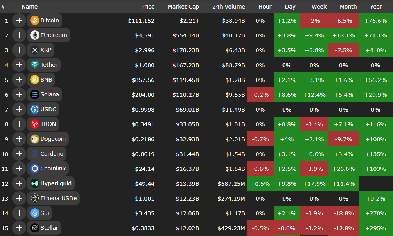The height and width of the screenshot is (236, 393).
Task: Sort by the Price column header
Action: (x=147, y=7)
